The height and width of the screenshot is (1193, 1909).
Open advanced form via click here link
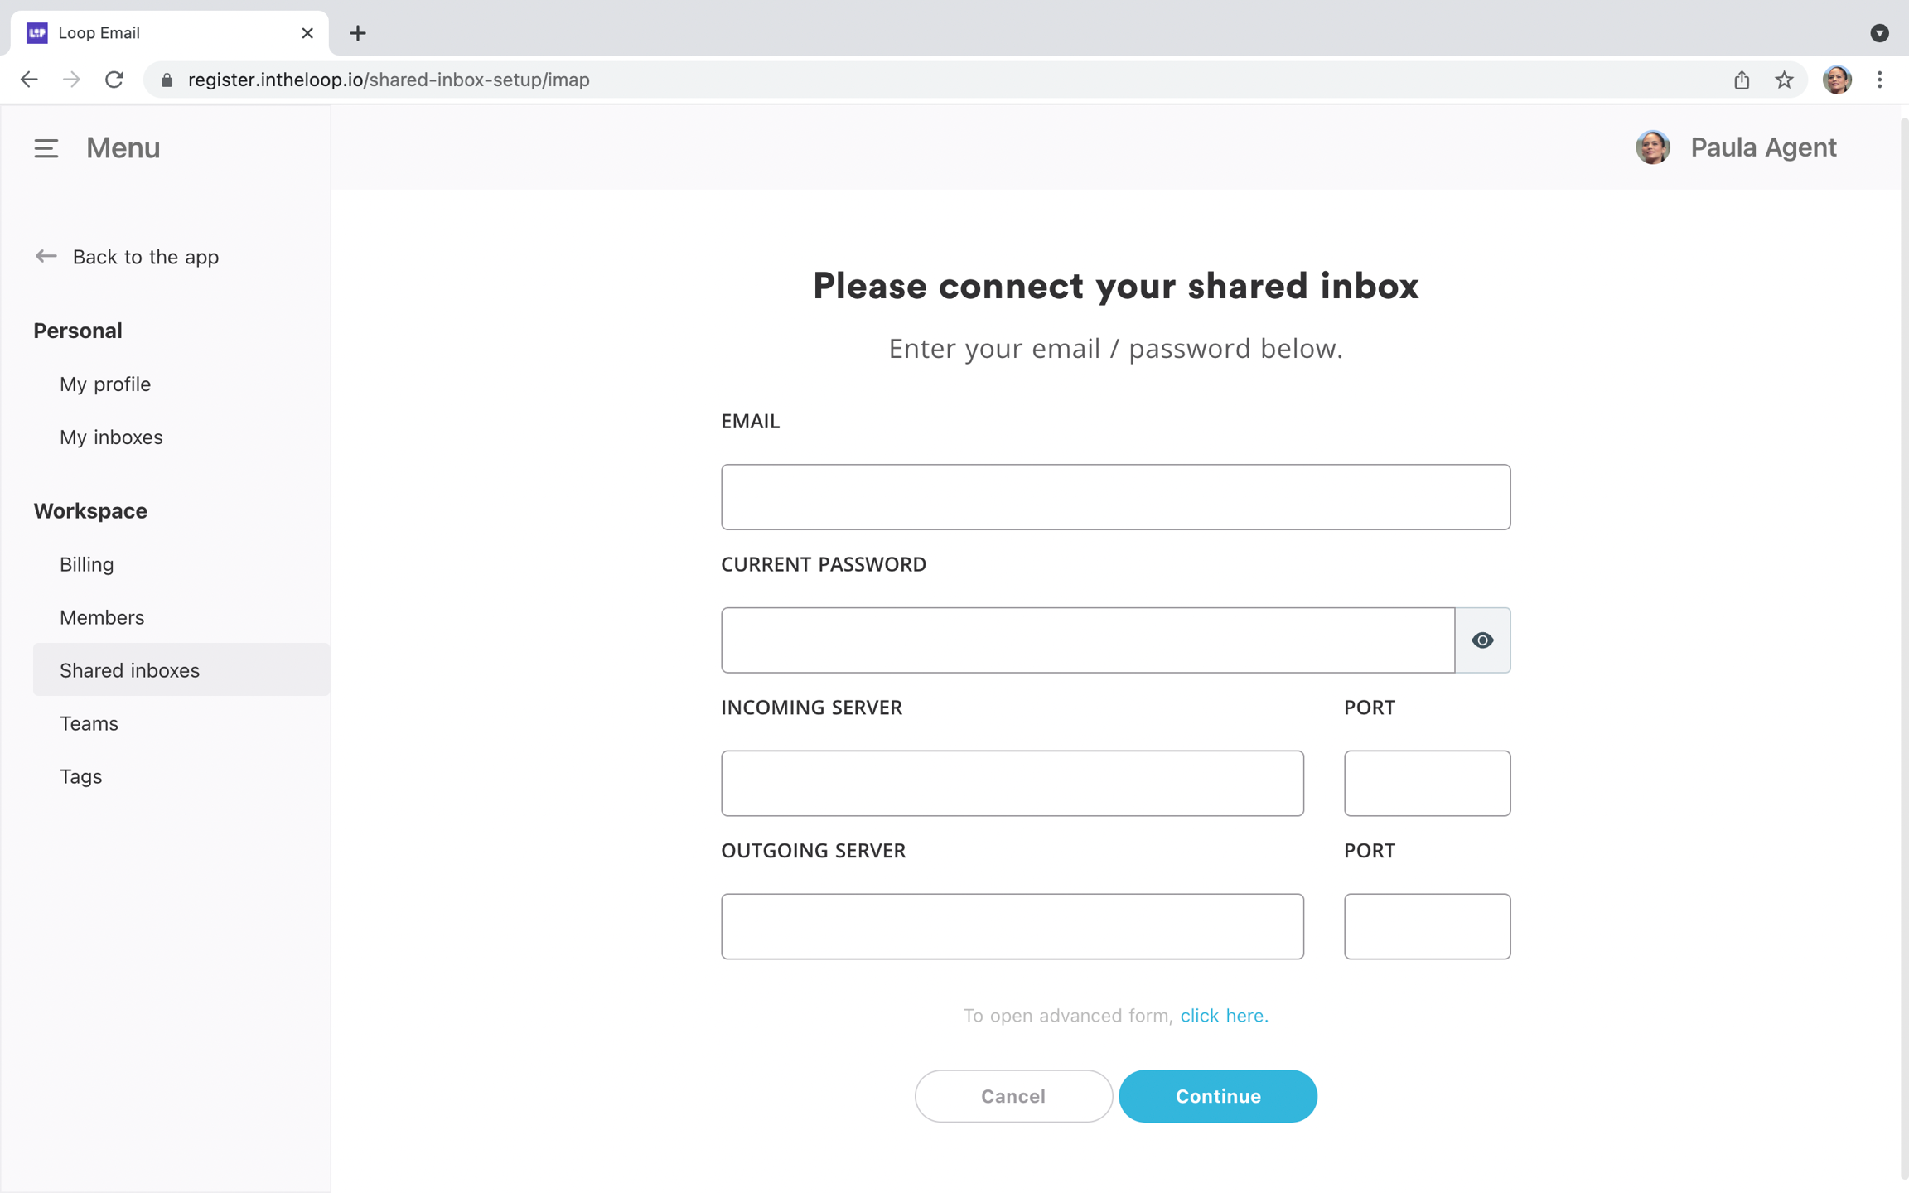click(x=1224, y=1016)
